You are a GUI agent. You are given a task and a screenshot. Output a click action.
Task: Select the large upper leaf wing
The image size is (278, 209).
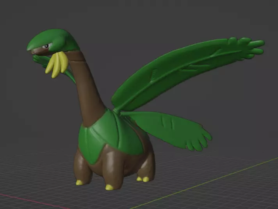point(188,73)
